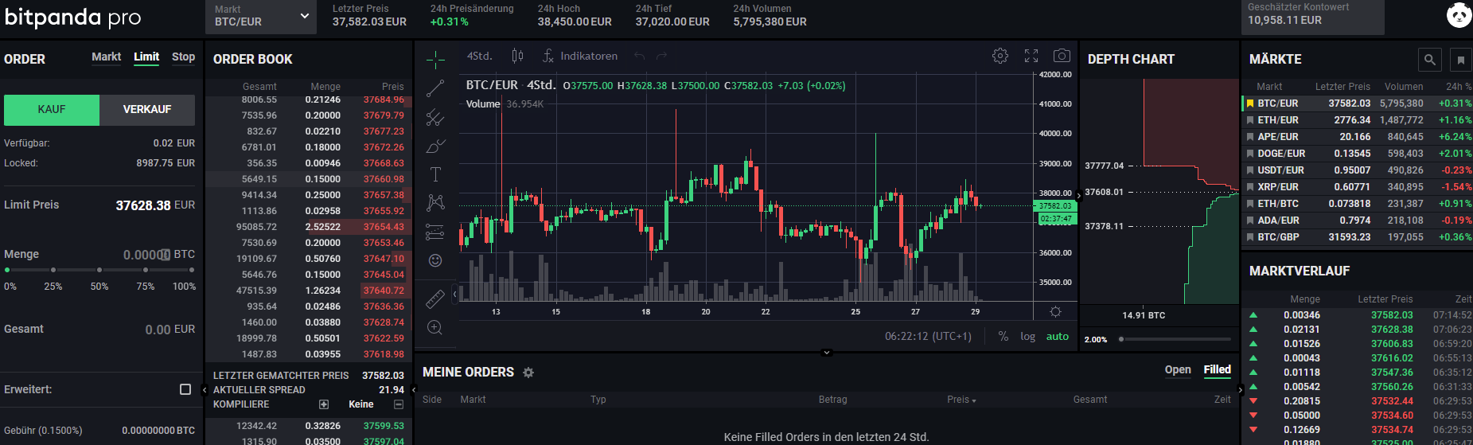Switch to Limit order type

(x=146, y=57)
